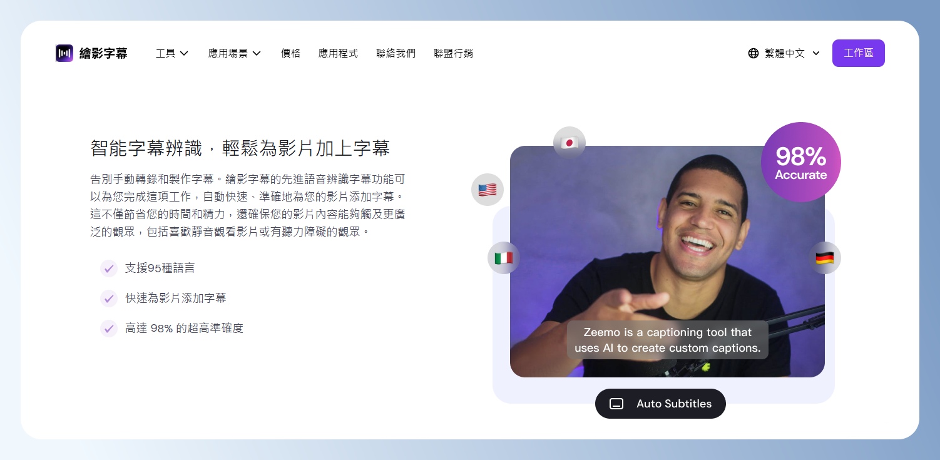Click checkmark beside 高達 98% 的超高準確度

pyautogui.click(x=109, y=328)
